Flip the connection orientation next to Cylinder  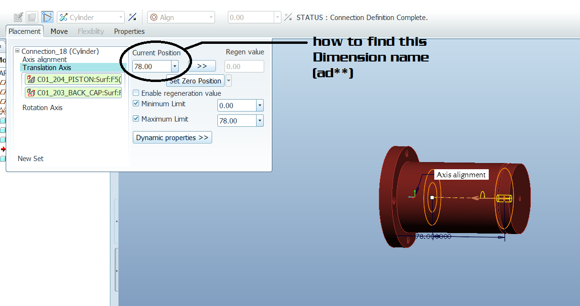[x=132, y=18]
